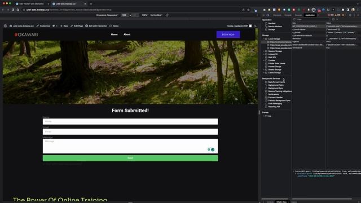This screenshot has height=203, width=361.
Task: Reload the page with the browser refresh icon
Action: point(13,10)
